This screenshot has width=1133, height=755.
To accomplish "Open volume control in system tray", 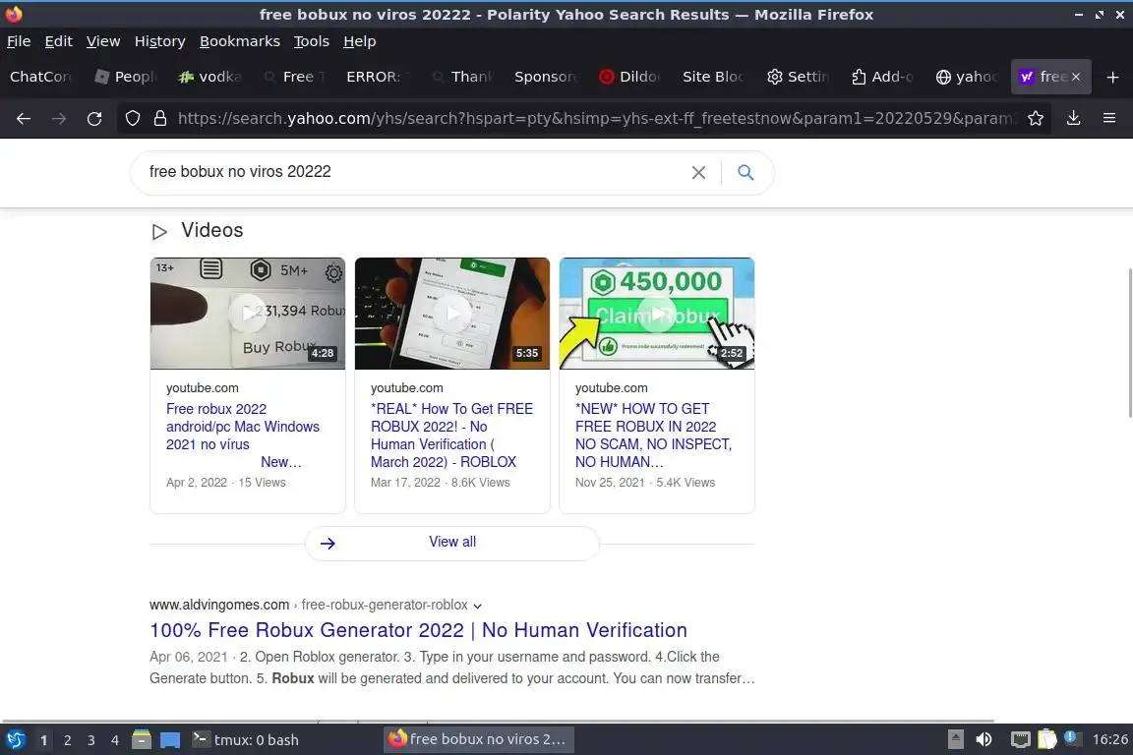I will click(984, 739).
